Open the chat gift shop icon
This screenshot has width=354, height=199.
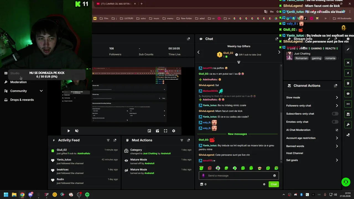click(202, 184)
